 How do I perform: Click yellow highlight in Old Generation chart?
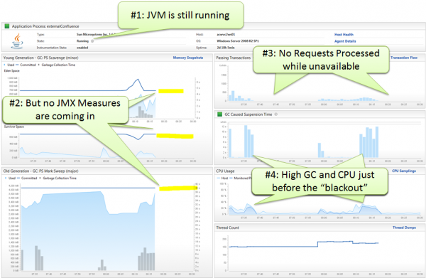tap(177, 188)
